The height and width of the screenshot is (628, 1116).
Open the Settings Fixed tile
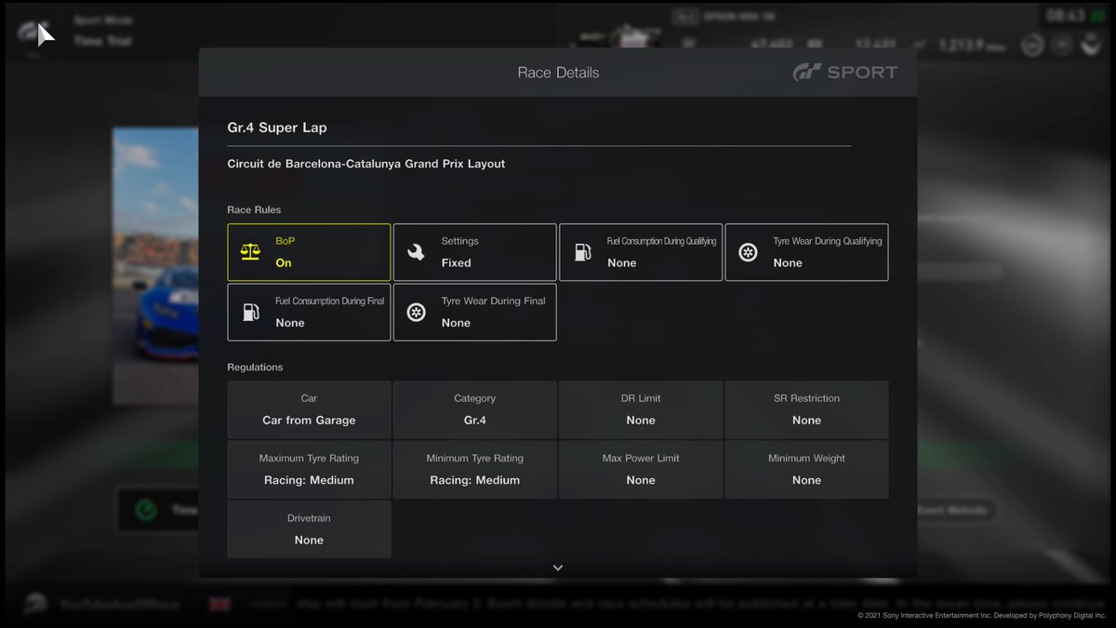(x=475, y=252)
